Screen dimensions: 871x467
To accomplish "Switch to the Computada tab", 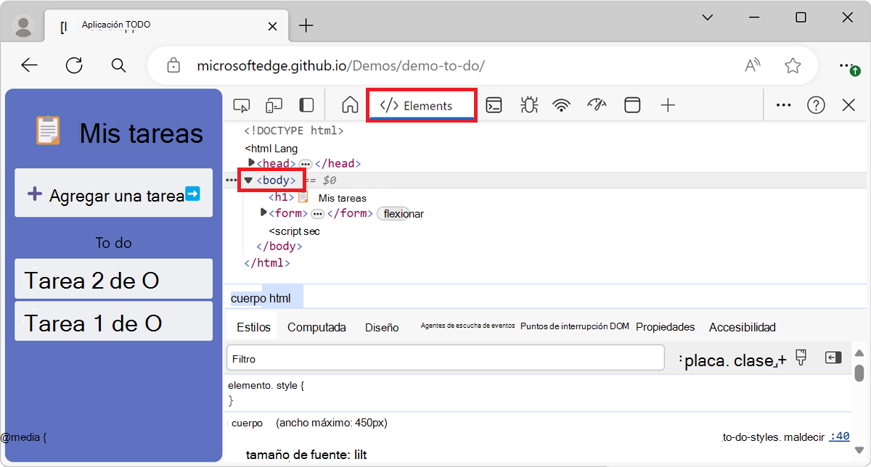I will [316, 327].
